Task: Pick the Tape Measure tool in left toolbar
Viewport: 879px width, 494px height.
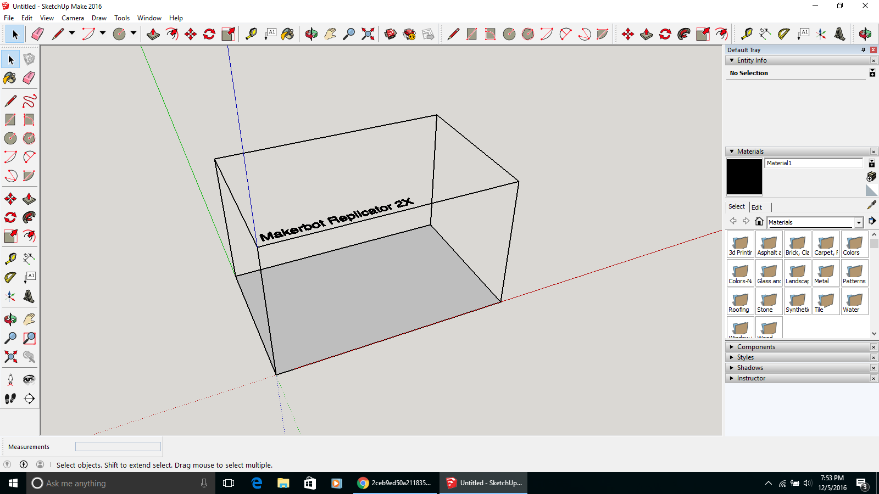Action: 10,259
